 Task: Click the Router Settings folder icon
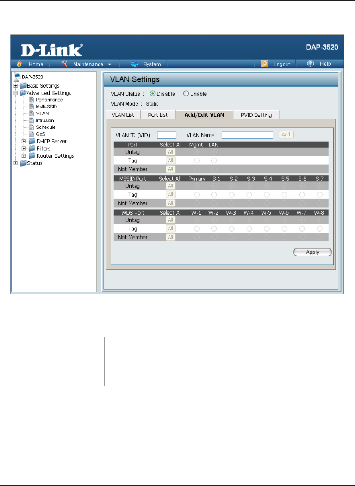coord(32,156)
